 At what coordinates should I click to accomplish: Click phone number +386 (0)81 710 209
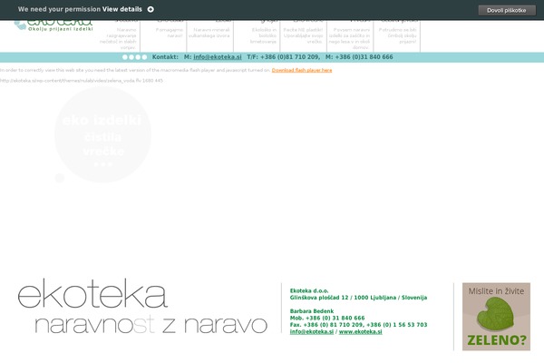(289, 57)
